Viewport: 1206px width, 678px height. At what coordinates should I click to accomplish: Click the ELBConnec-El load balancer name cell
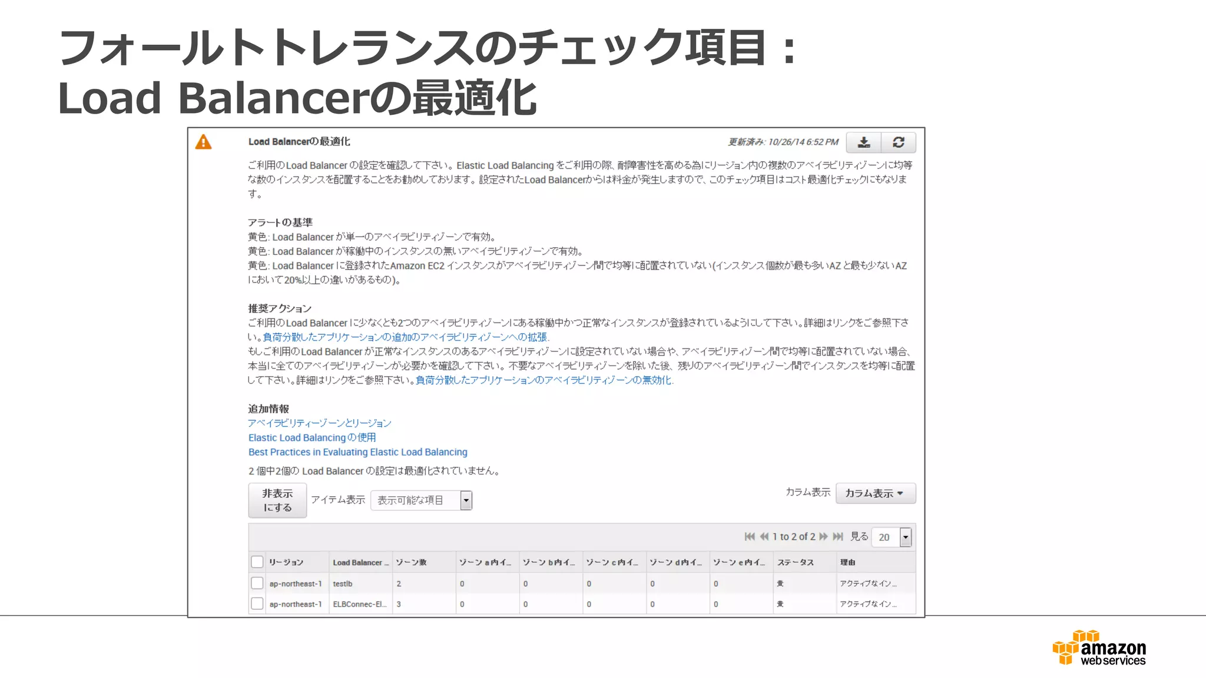pyautogui.click(x=360, y=604)
